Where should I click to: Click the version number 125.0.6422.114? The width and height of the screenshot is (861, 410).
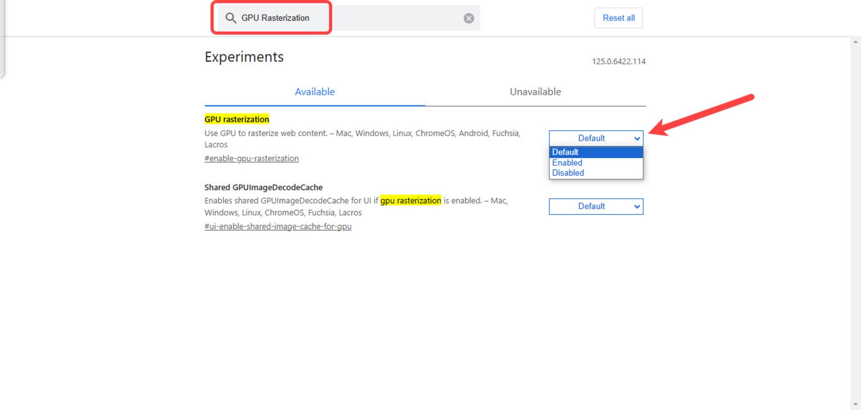pyautogui.click(x=619, y=61)
